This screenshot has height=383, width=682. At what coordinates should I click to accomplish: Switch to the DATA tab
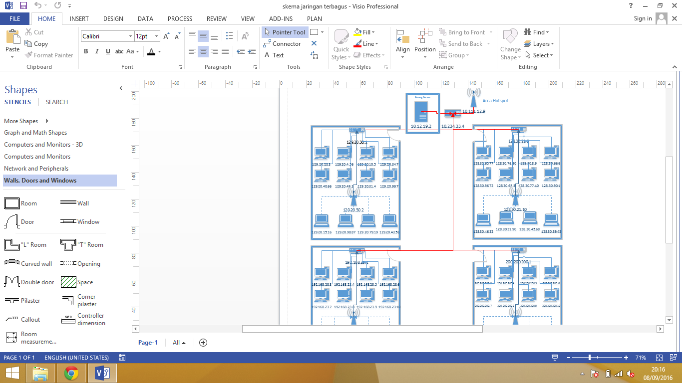click(145, 19)
